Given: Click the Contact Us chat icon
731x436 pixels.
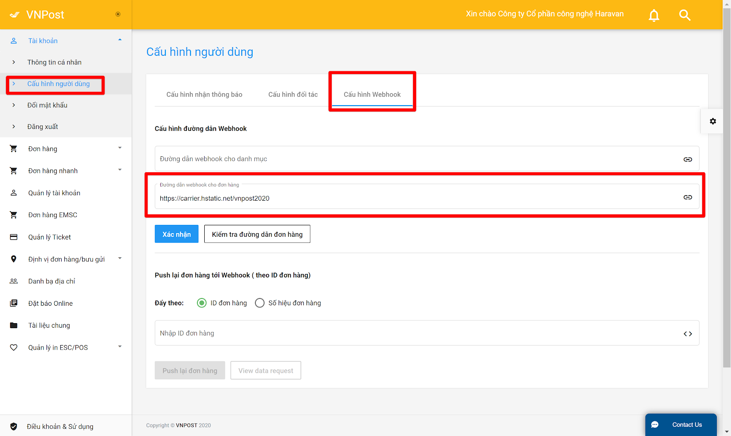Looking at the screenshot, I should point(655,425).
